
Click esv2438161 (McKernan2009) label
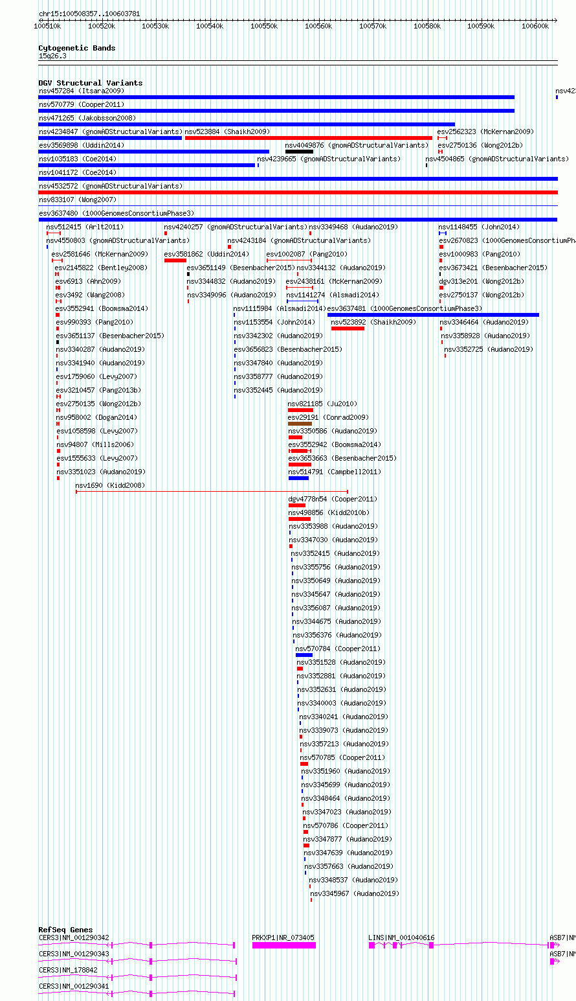(x=334, y=281)
